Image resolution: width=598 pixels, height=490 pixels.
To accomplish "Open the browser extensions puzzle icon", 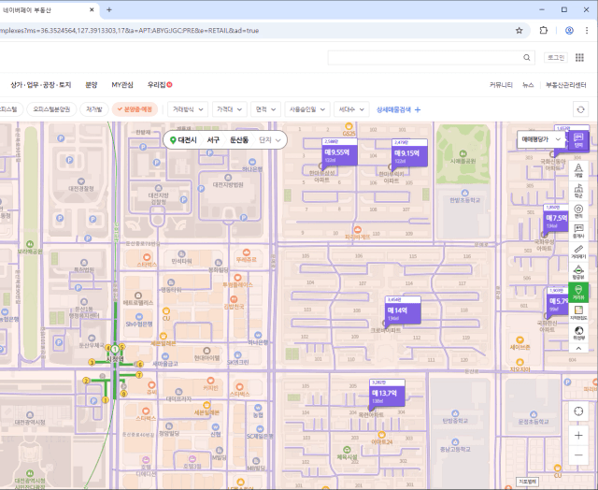I will click(544, 31).
